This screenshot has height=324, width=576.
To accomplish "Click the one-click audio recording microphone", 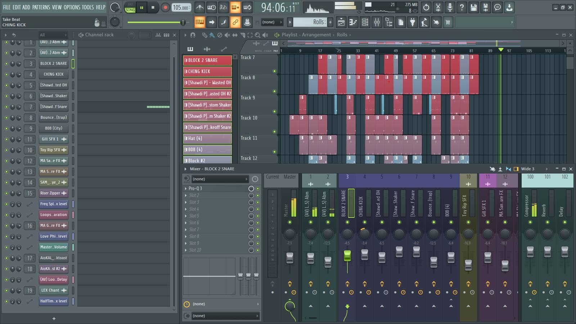I will pyautogui.click(x=450, y=7).
